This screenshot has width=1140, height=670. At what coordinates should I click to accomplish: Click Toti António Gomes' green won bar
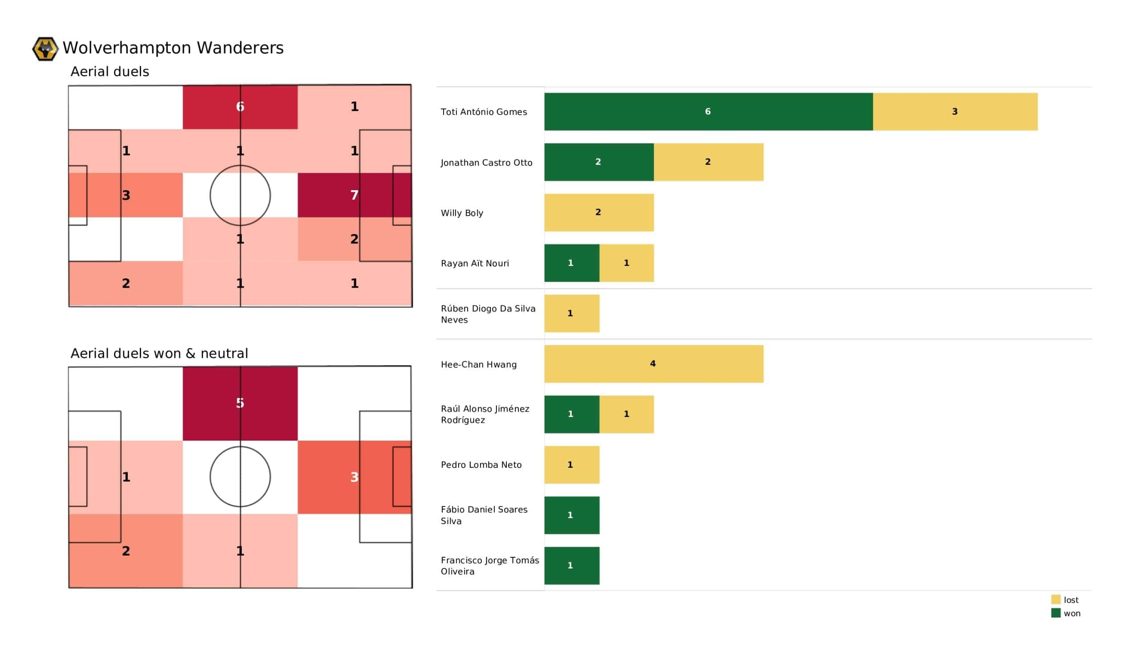pos(708,112)
